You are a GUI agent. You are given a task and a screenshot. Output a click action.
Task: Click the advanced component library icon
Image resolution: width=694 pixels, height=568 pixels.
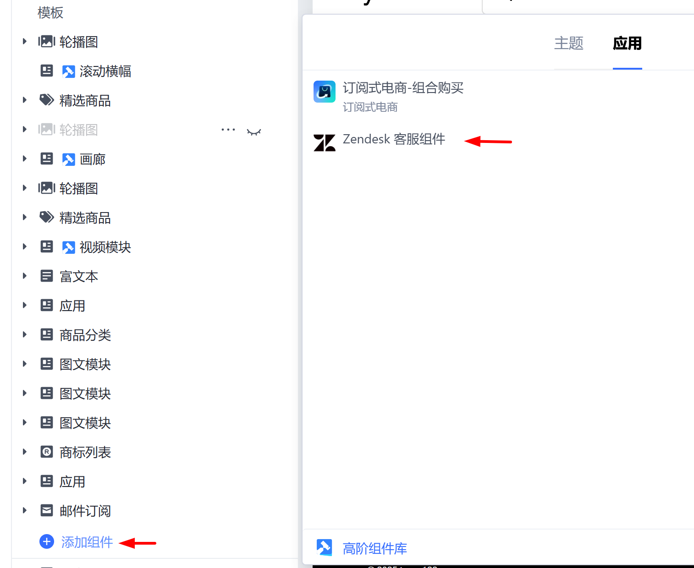tap(325, 547)
